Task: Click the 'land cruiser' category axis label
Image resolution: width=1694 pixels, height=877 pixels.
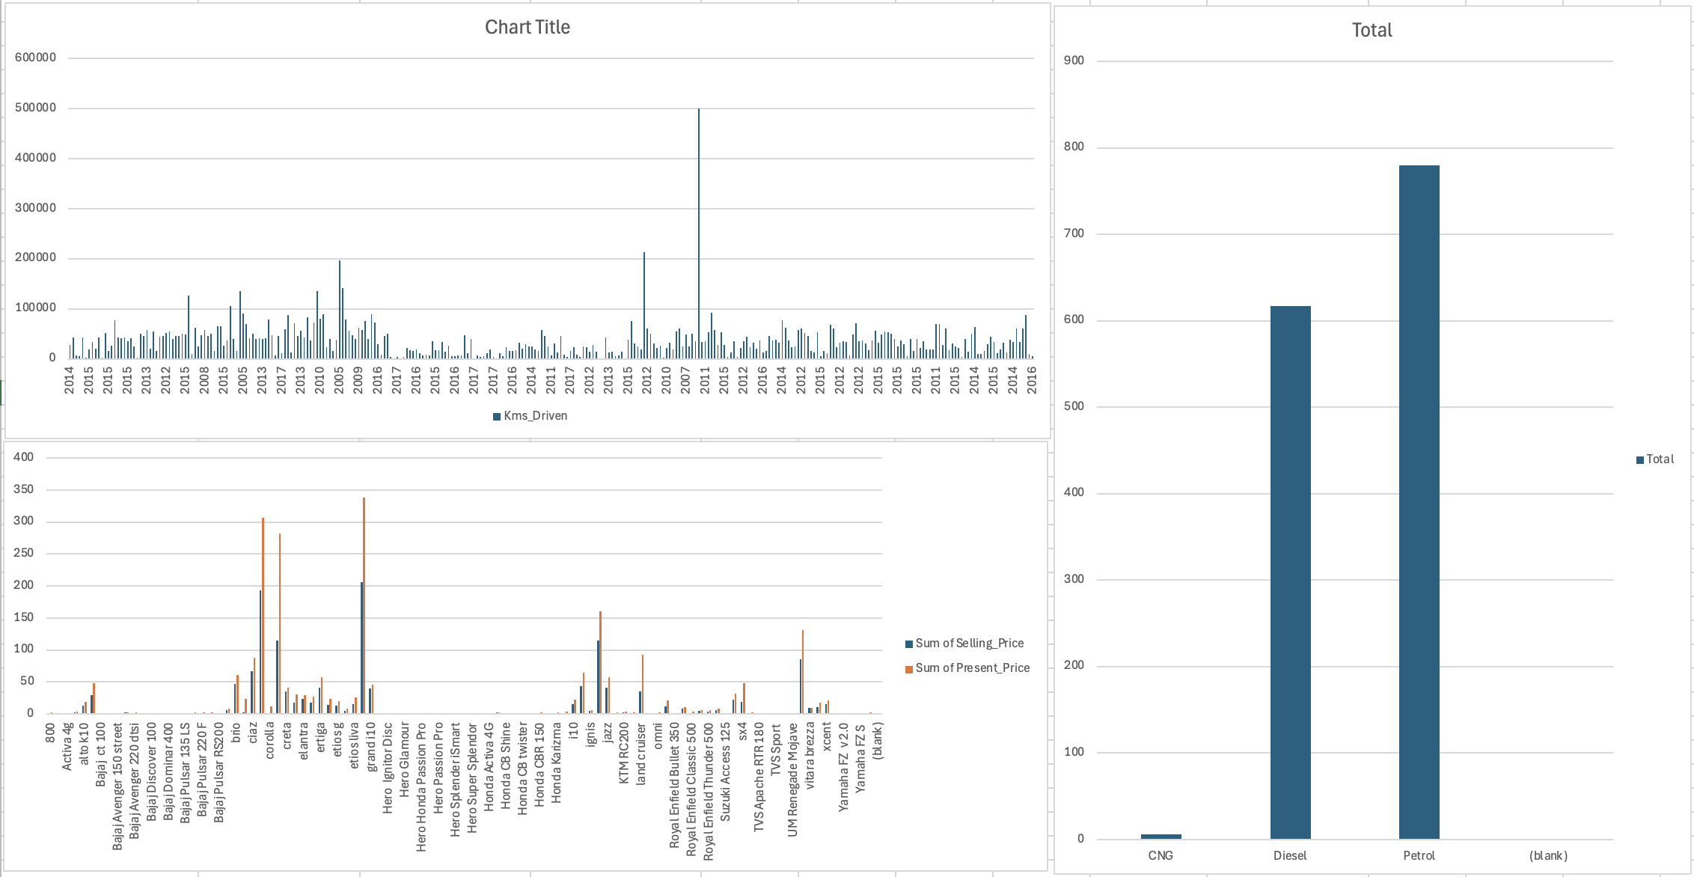Action: coord(641,754)
